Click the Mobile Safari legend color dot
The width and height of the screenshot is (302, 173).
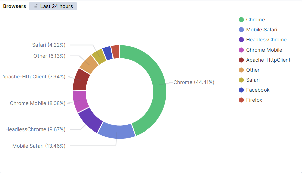point(241,30)
